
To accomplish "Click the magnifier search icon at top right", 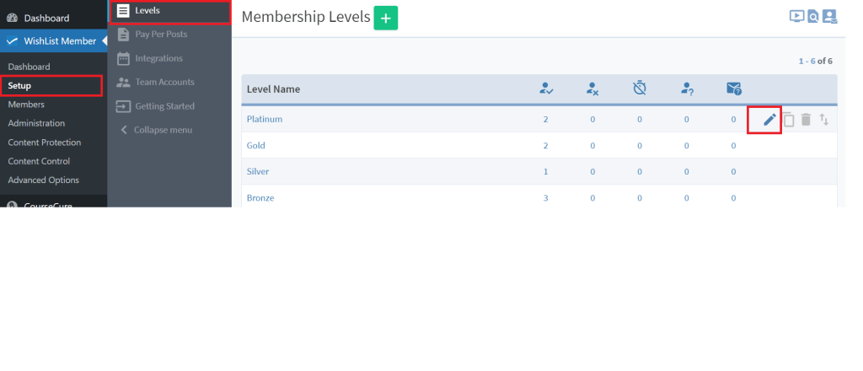I will (x=813, y=17).
